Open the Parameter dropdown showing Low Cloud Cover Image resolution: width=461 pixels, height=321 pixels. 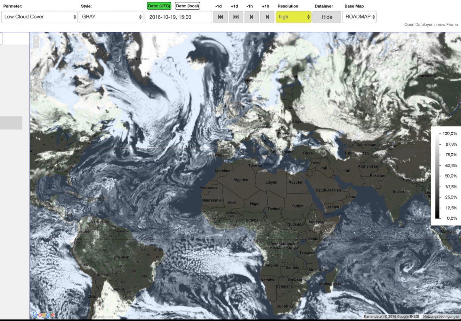(39, 17)
